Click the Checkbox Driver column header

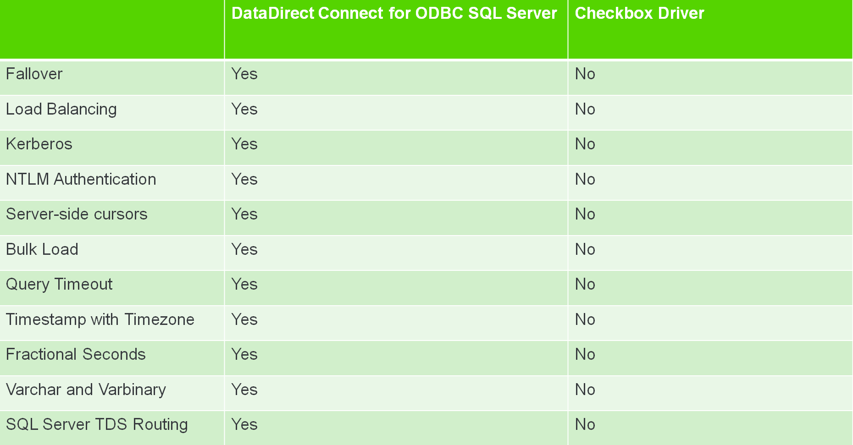pyautogui.click(x=639, y=14)
